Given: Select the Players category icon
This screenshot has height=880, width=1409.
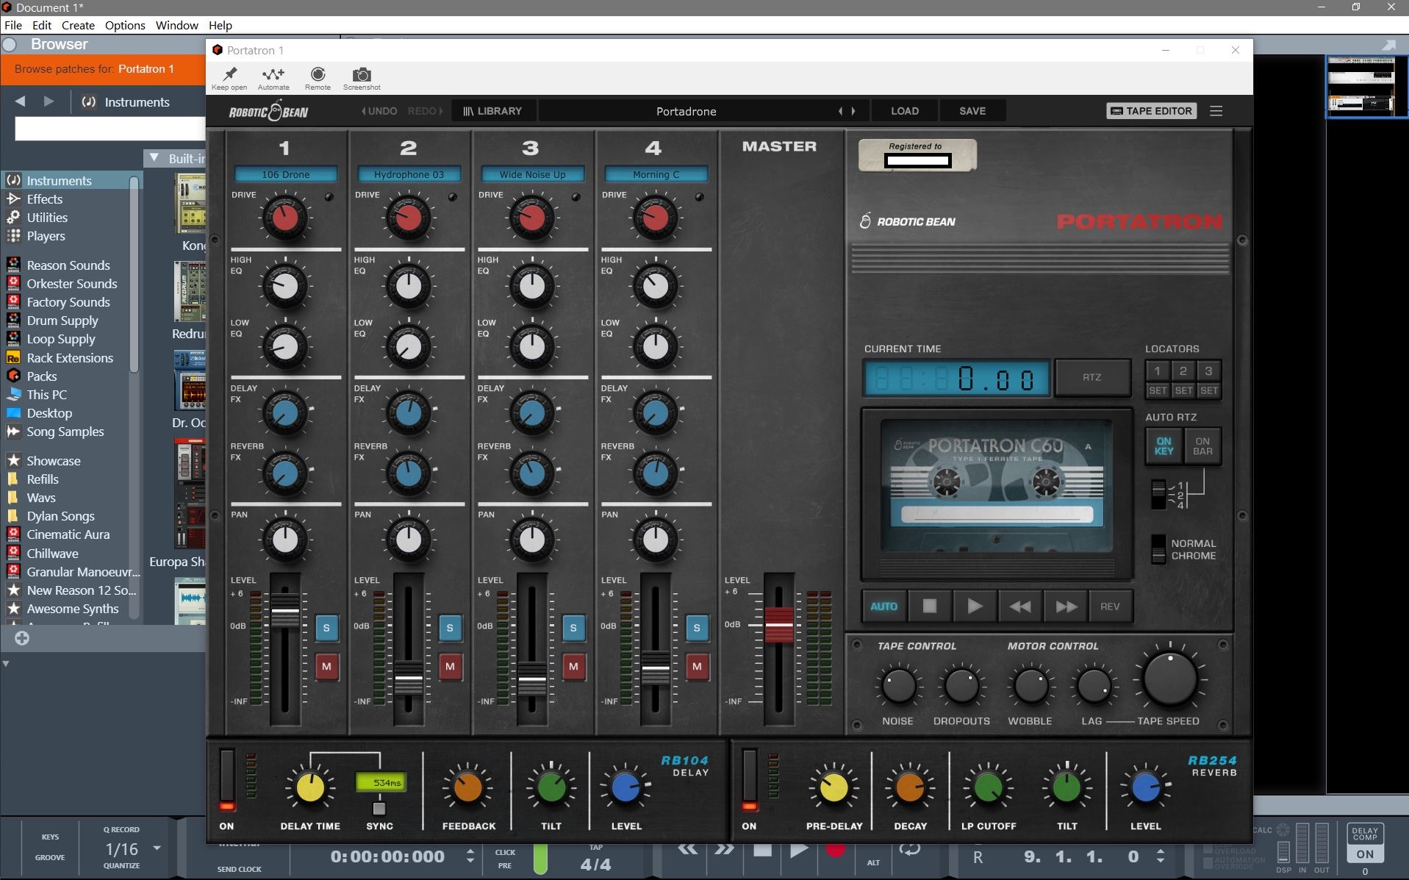Looking at the screenshot, I should click(x=13, y=235).
